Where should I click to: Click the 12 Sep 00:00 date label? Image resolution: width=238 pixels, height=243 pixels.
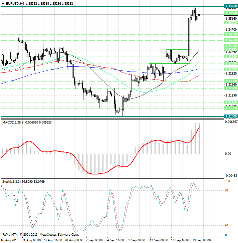pyautogui.click(x=159, y=240)
